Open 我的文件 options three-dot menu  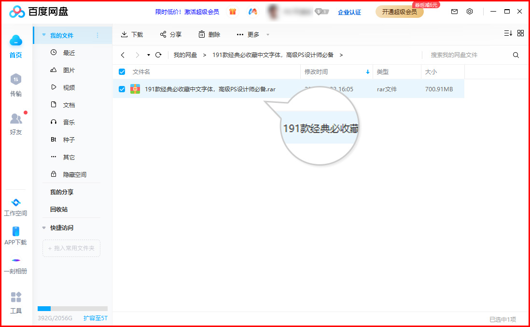coord(98,35)
